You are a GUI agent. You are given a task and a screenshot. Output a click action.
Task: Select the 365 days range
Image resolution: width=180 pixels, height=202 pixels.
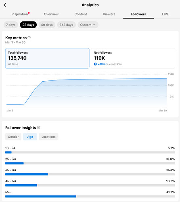66,25
